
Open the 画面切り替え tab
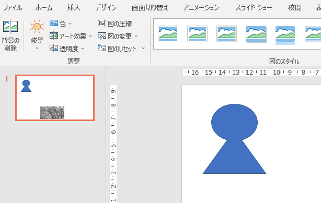pyautogui.click(x=150, y=8)
